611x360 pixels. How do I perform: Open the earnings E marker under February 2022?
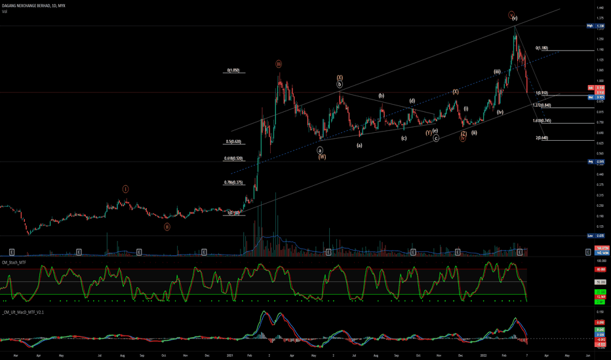pyautogui.click(x=519, y=252)
